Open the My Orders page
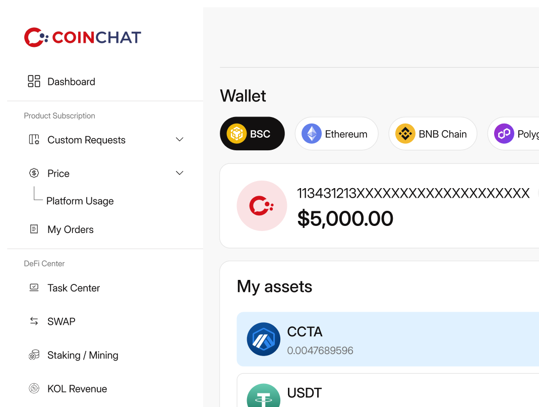Image resolution: width=539 pixels, height=407 pixels. [x=71, y=229]
